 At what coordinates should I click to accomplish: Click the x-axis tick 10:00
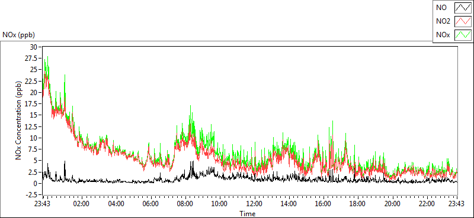[220, 204]
